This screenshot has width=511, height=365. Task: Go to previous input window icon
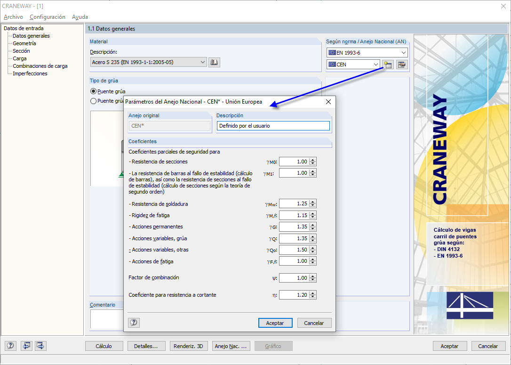pos(26,346)
